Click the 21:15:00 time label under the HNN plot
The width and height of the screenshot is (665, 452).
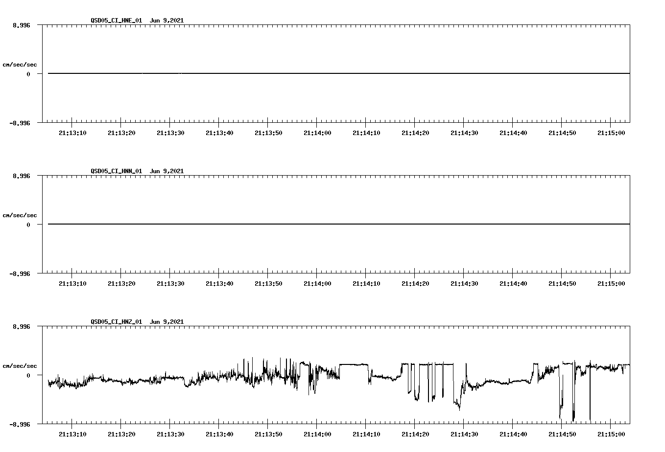pyautogui.click(x=611, y=284)
